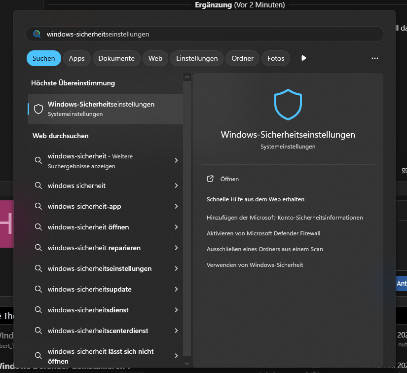Viewport: 407px width, 373px height.
Task: Click Verwenden von Windows-Sicherheit help link
Action: (x=255, y=265)
